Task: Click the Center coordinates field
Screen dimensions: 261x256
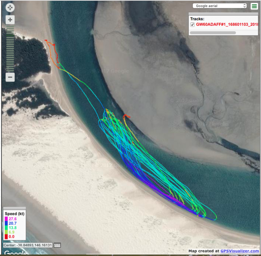Action: [28, 245]
